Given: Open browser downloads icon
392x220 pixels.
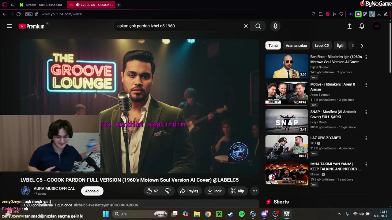Looking at the screenshot, I should (x=379, y=14).
